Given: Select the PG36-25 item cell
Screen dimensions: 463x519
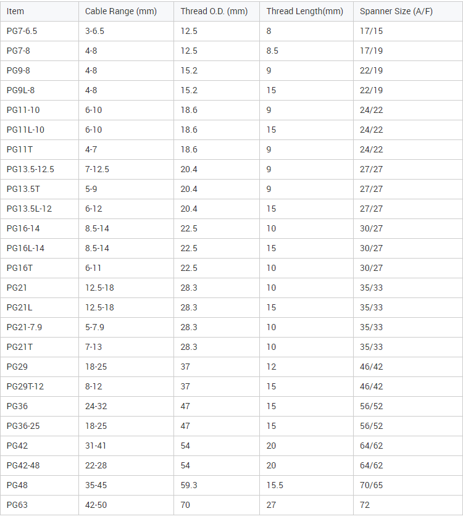Looking at the screenshot, I should (x=22, y=426).
